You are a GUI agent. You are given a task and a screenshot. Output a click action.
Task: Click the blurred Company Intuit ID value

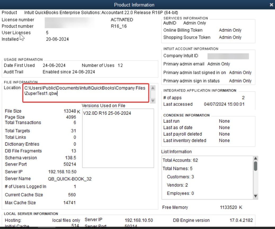pos(228,56)
